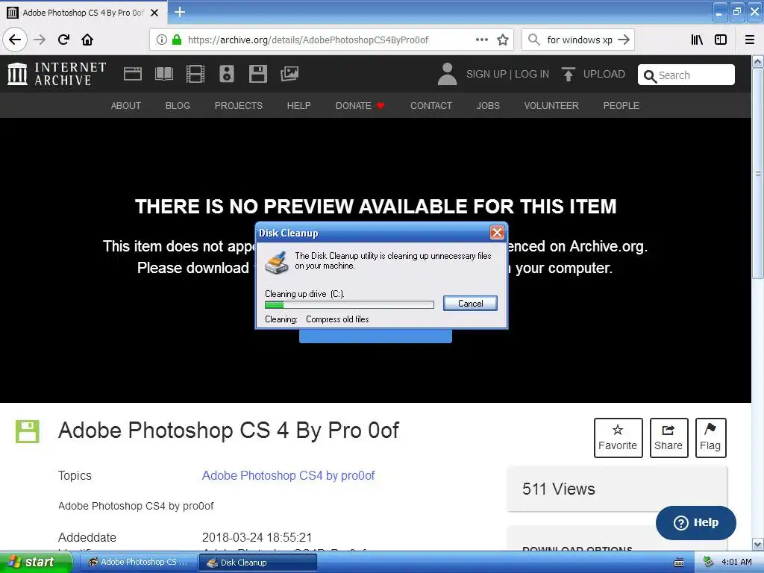Open the PROJECTS menu item
Image resolution: width=764 pixels, height=573 pixels.
coord(239,106)
